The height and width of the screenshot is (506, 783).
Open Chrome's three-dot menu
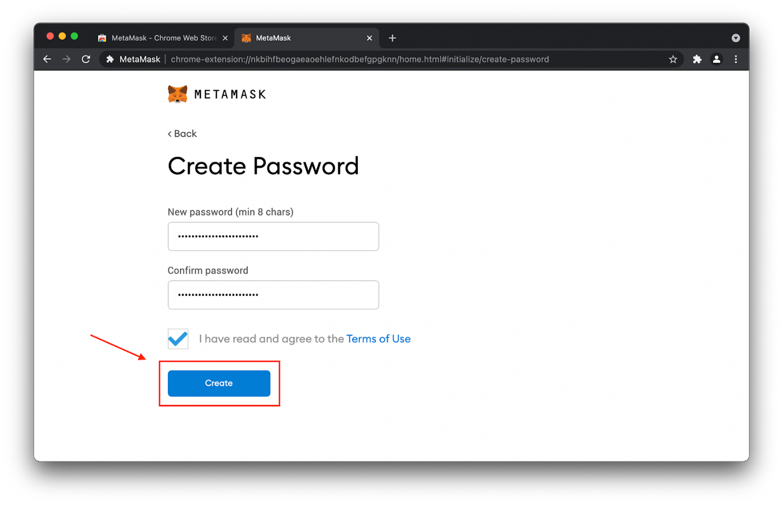(736, 59)
